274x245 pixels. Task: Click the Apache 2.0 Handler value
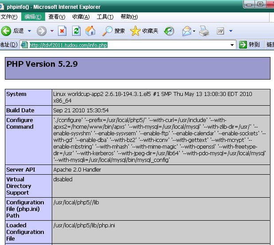(x=77, y=169)
